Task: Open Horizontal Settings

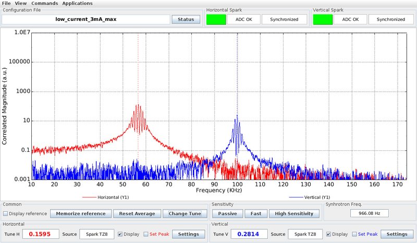Action: 189,234
